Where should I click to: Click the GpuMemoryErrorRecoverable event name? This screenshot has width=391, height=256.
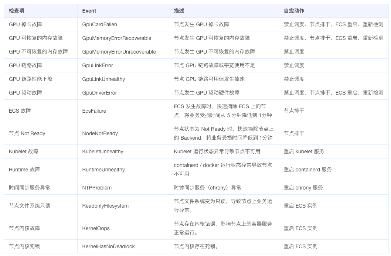[116, 38]
